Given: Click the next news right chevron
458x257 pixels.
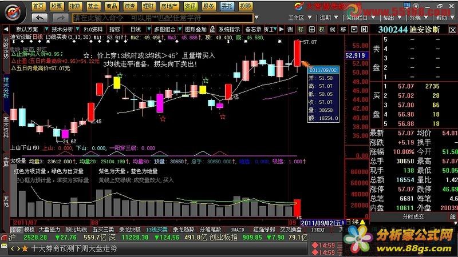Looking at the screenshot, I should point(18,248).
